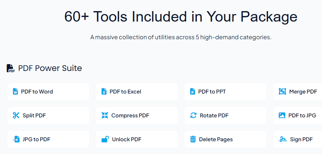Click the Delete Pages trash icon
Image resolution: width=322 pixels, height=154 pixels.
tap(193, 139)
